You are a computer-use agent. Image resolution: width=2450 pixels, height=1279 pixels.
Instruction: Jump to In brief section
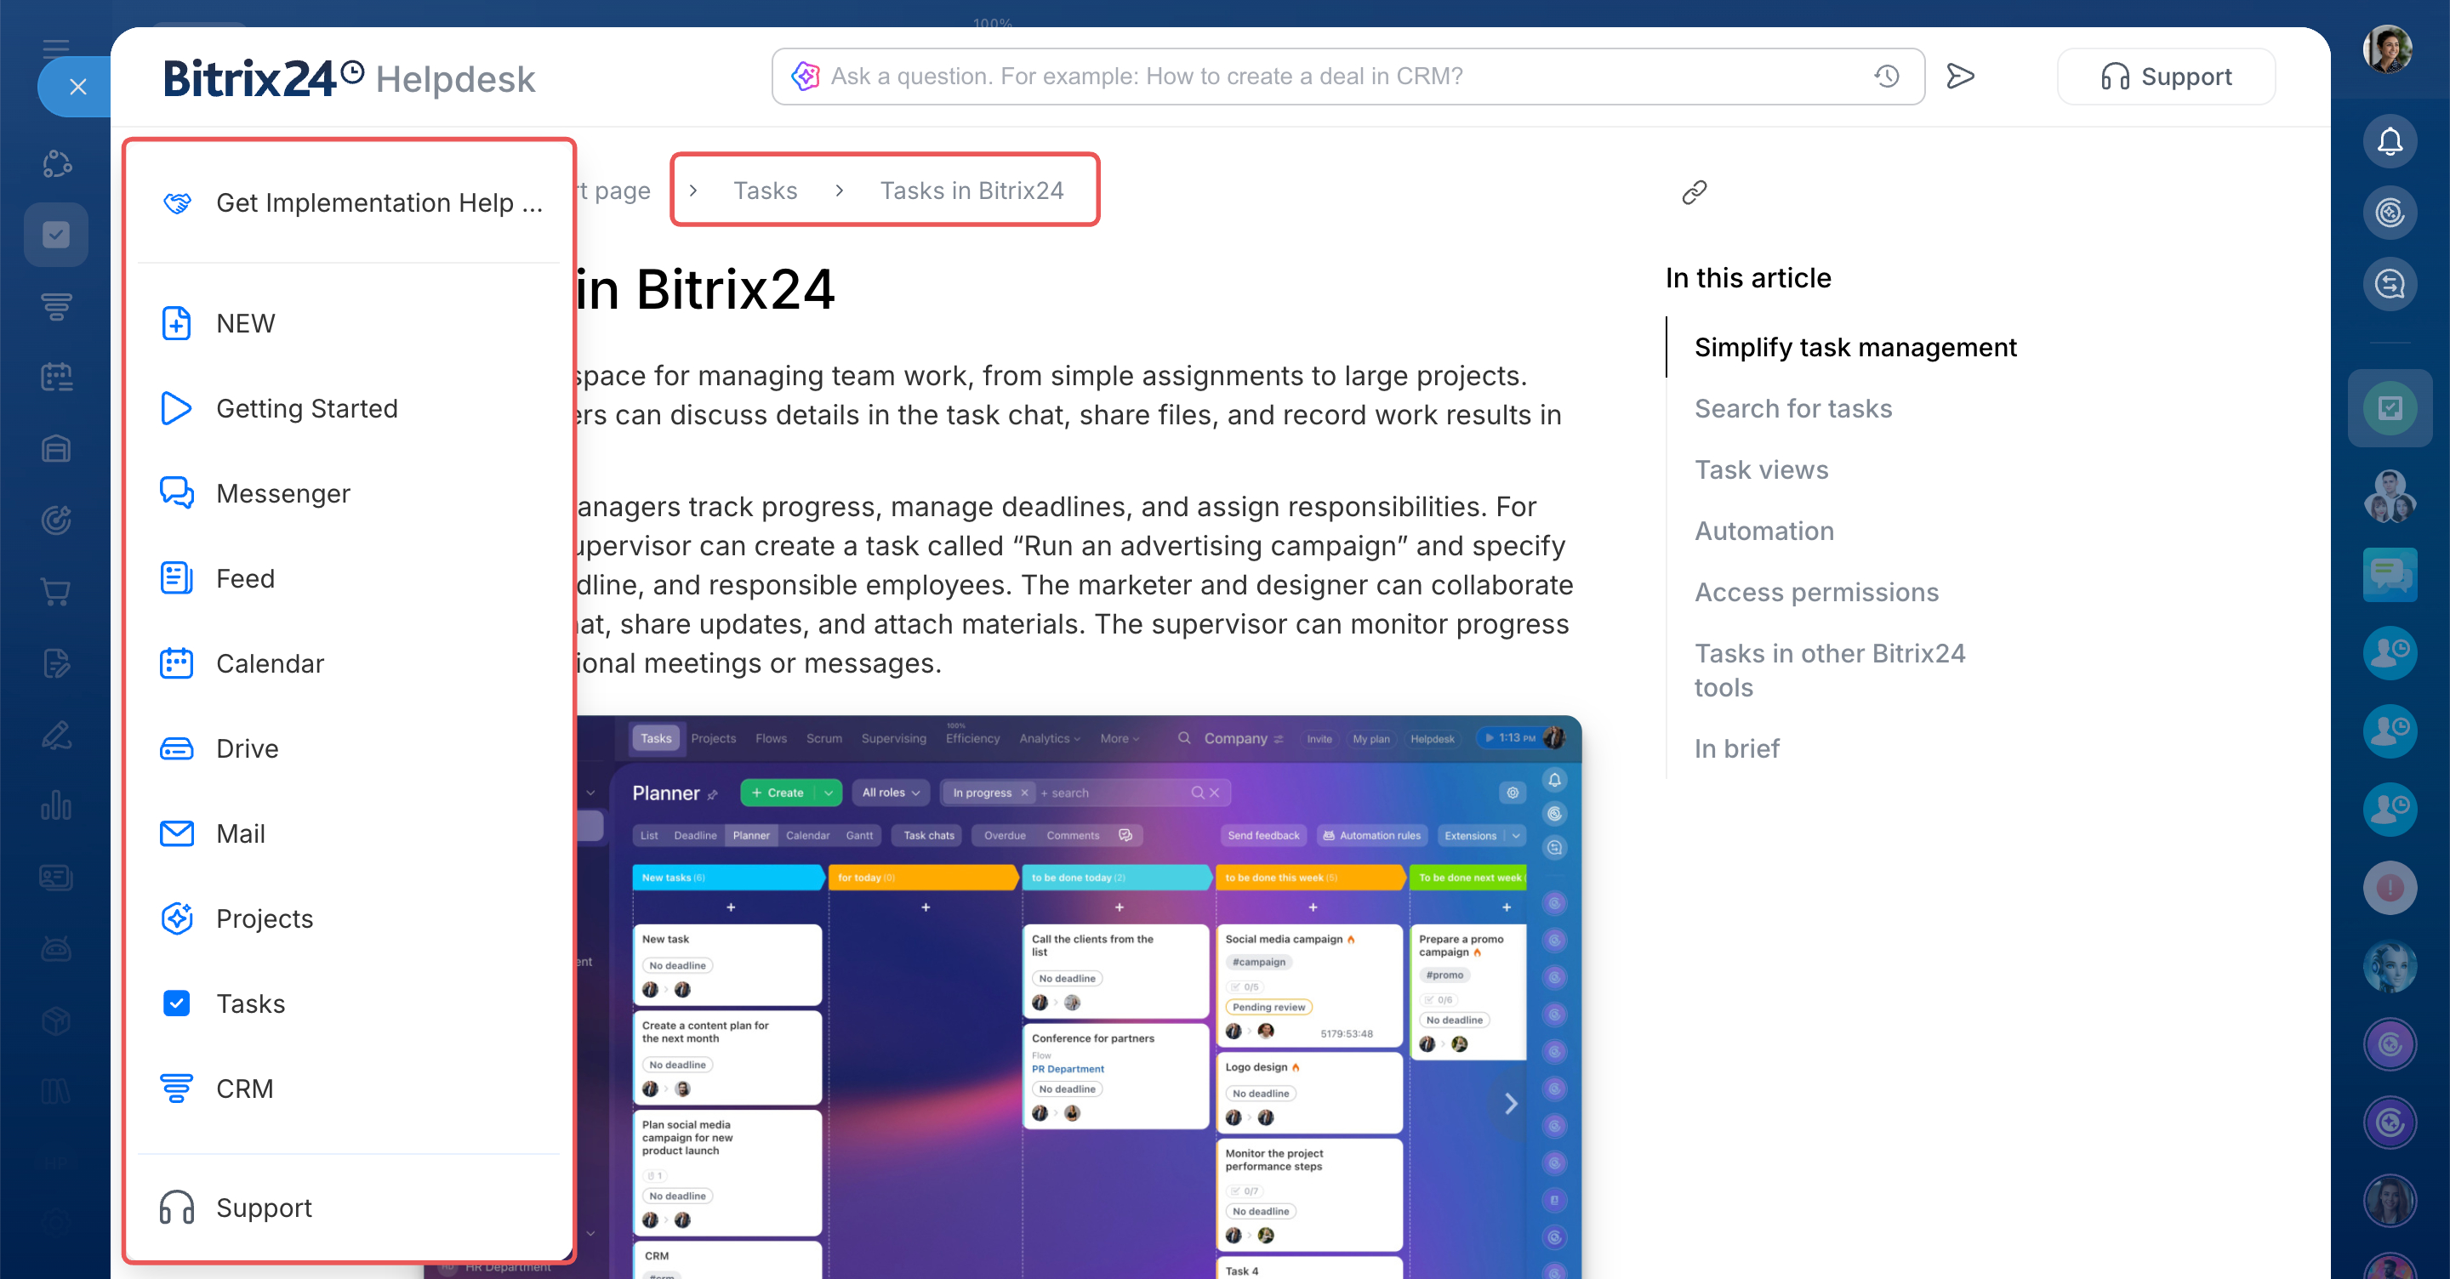click(x=1736, y=749)
